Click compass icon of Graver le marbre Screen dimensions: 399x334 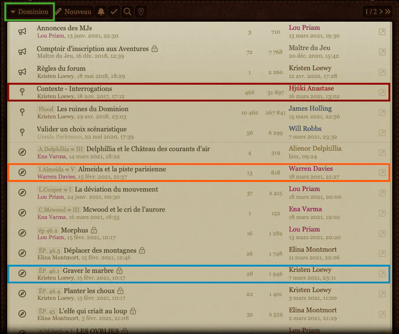tap(22, 273)
